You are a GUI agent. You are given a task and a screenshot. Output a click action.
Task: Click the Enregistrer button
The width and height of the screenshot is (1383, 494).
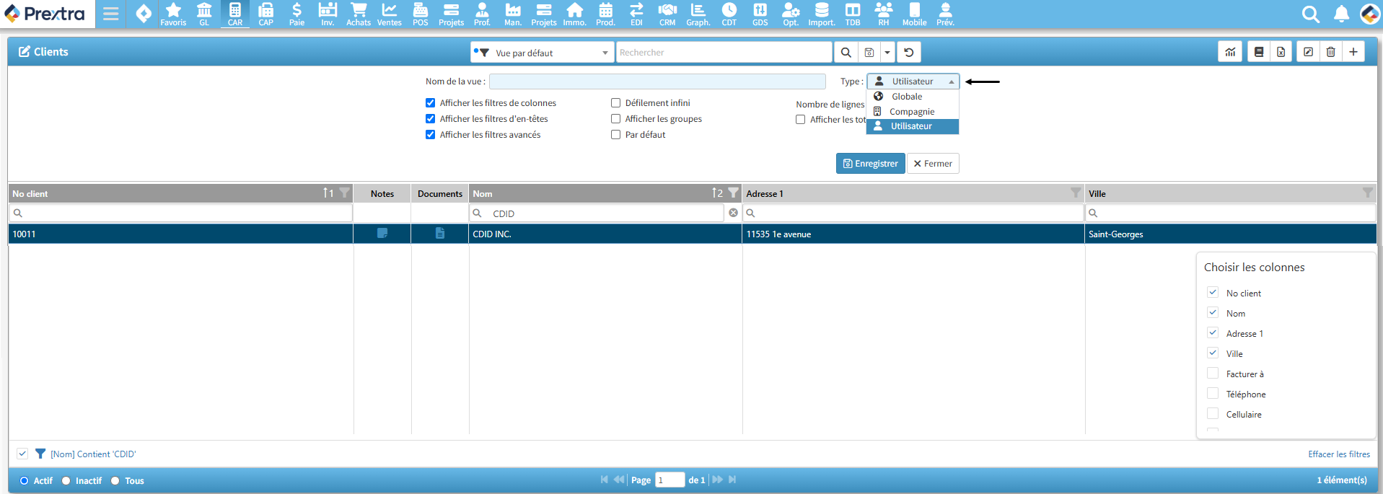870,164
